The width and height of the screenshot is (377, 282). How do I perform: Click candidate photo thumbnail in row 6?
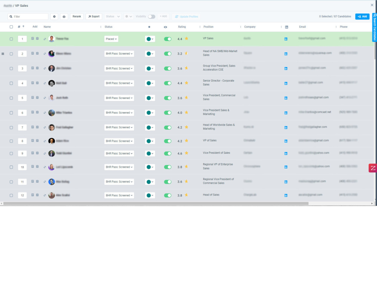click(51, 113)
